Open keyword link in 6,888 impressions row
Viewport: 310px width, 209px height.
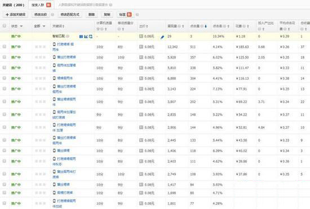65,78
